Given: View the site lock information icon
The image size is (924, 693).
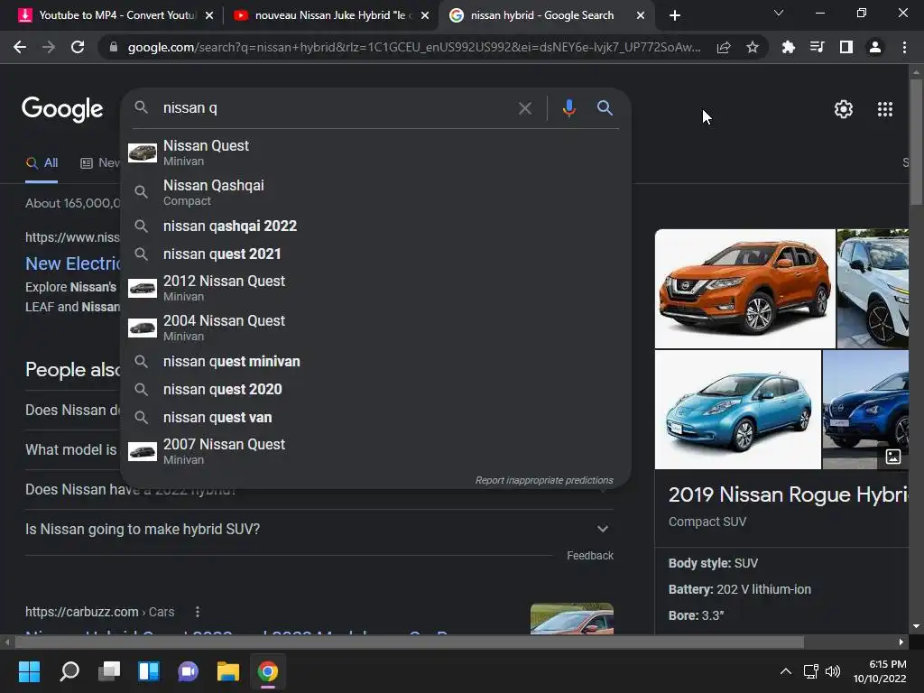Looking at the screenshot, I should coord(114,47).
